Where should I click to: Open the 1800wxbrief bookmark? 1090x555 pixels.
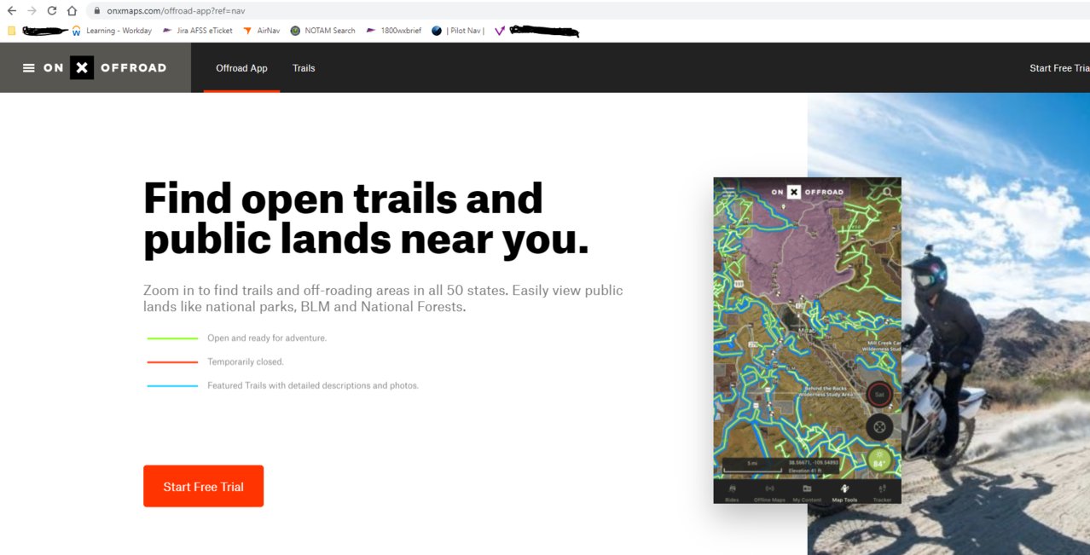(393, 31)
